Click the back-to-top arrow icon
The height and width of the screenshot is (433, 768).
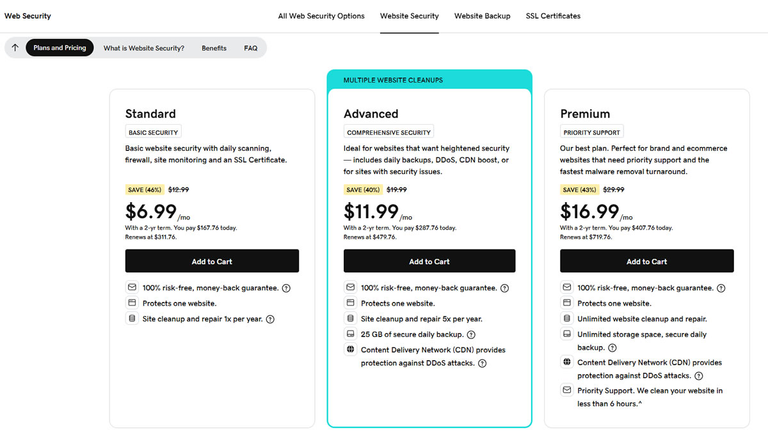click(x=15, y=47)
